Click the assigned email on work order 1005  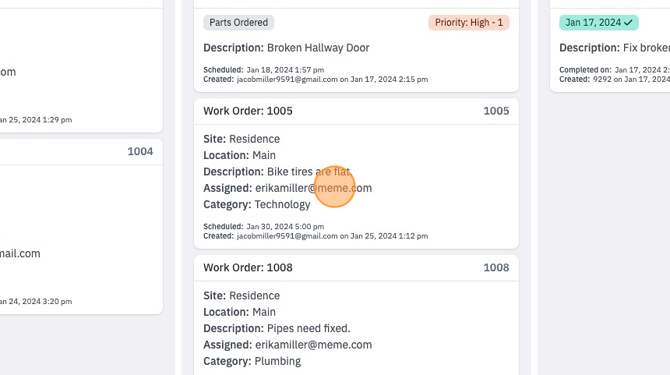click(x=314, y=188)
